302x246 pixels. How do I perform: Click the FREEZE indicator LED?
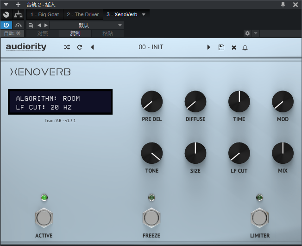pyautogui.click(x=151, y=197)
